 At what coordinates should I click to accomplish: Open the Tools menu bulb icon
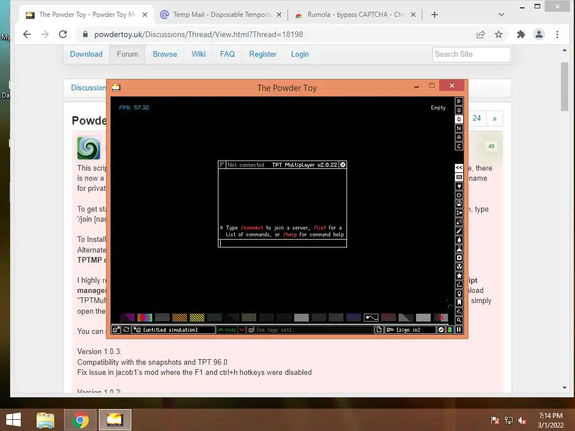tap(459, 294)
